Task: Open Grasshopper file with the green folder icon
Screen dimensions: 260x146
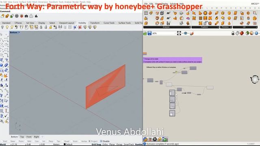Action: pos(145,33)
